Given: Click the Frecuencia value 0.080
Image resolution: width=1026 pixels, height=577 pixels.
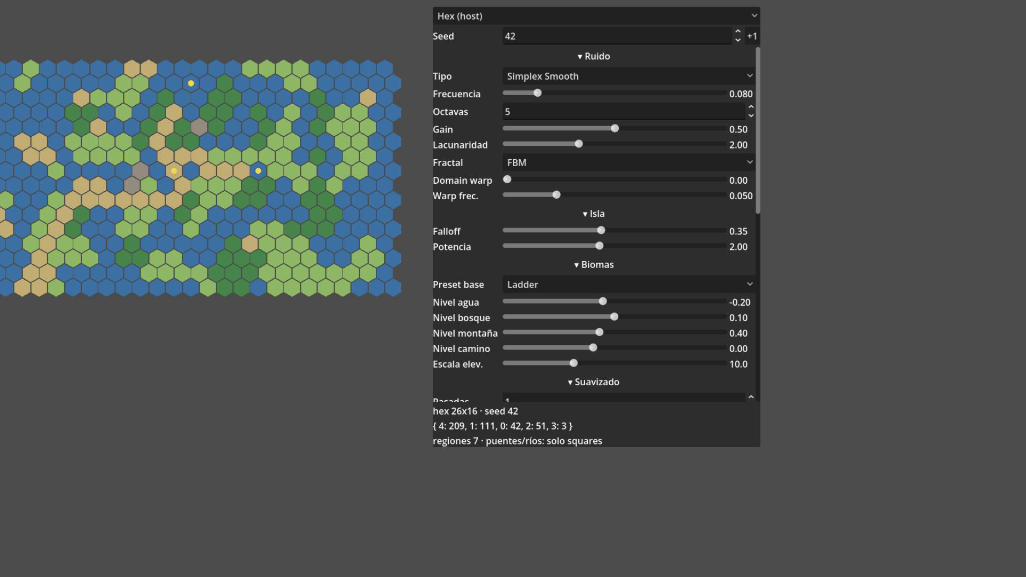Looking at the screenshot, I should tap(741, 94).
